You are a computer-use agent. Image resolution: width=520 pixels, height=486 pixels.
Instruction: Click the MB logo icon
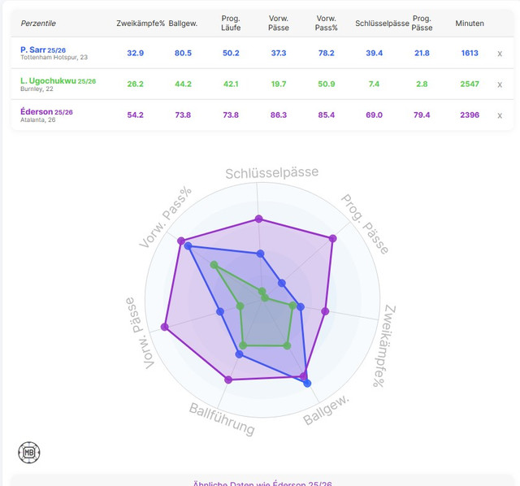point(29,453)
